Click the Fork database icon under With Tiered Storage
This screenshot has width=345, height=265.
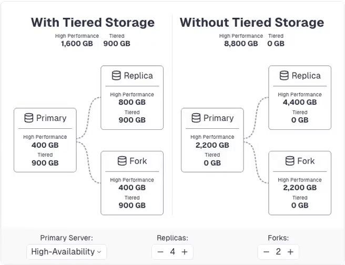122,161
